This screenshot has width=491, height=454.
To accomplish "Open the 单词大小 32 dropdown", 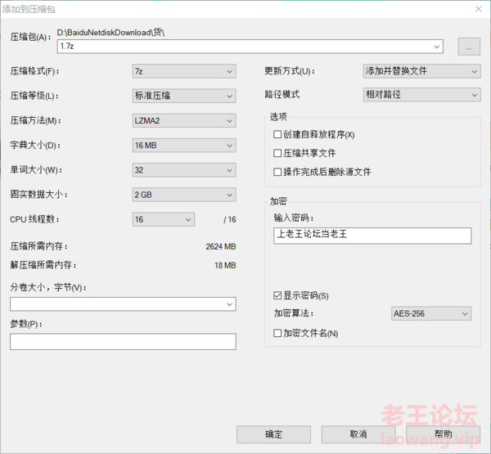I will tap(184, 170).
